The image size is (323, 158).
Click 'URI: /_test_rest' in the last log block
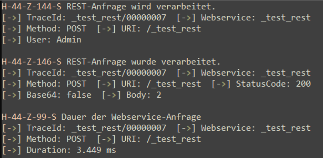click(x=161, y=139)
